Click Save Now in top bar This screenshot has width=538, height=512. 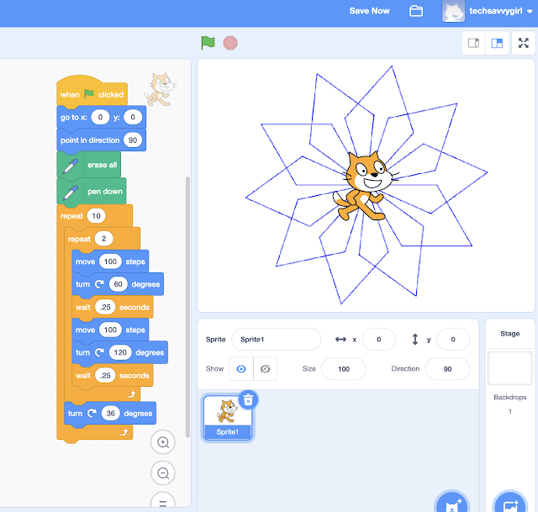(370, 11)
